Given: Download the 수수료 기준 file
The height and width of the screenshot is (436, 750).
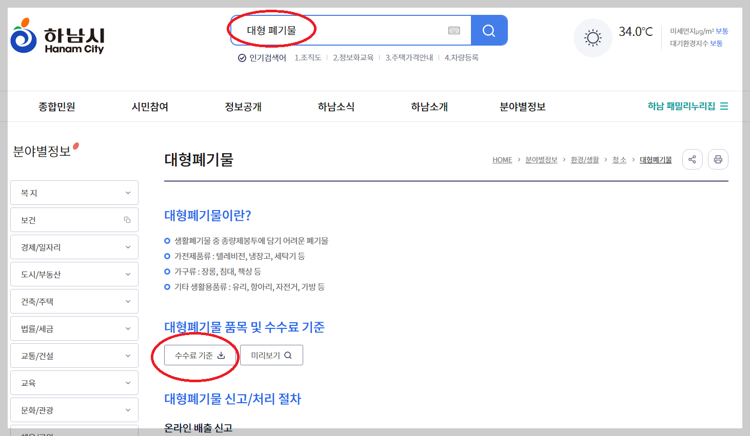Looking at the screenshot, I should pyautogui.click(x=200, y=355).
